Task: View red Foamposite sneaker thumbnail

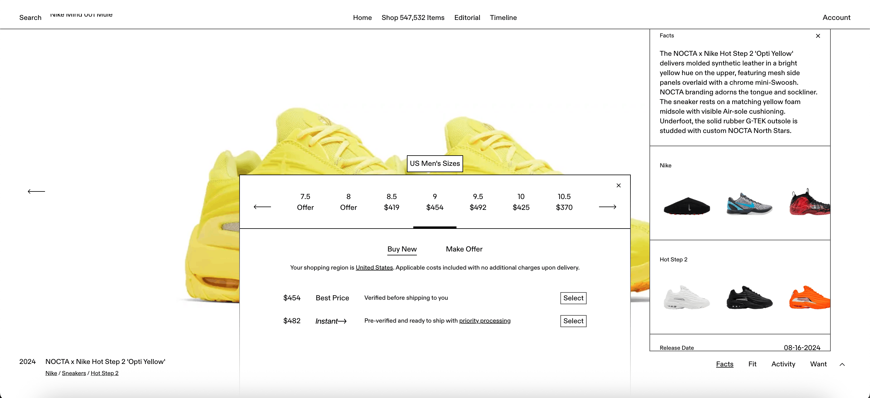Action: pyautogui.click(x=810, y=202)
